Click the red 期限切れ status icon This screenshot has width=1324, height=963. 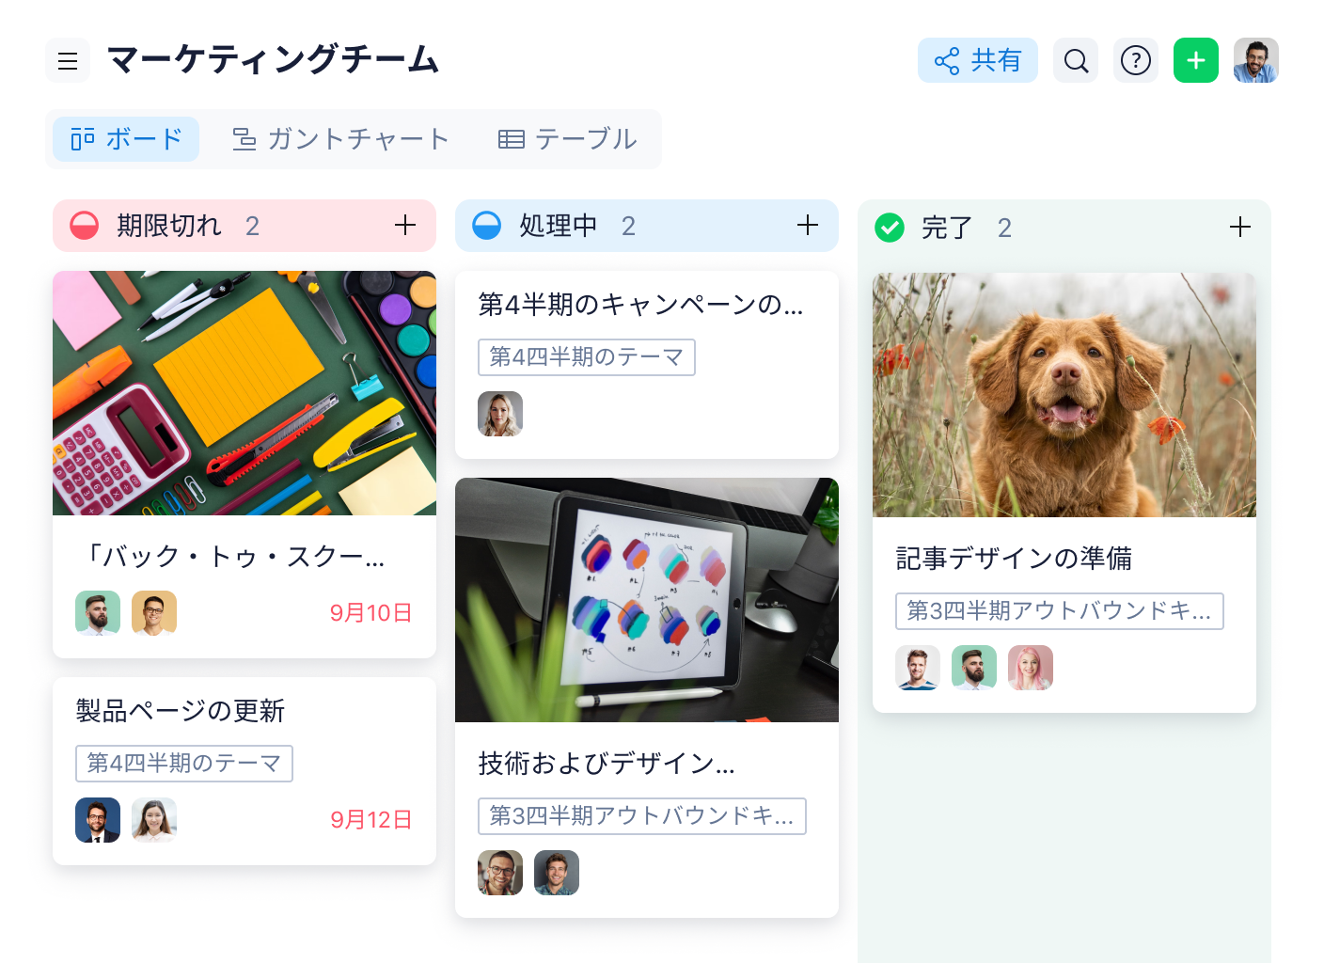pos(85,226)
